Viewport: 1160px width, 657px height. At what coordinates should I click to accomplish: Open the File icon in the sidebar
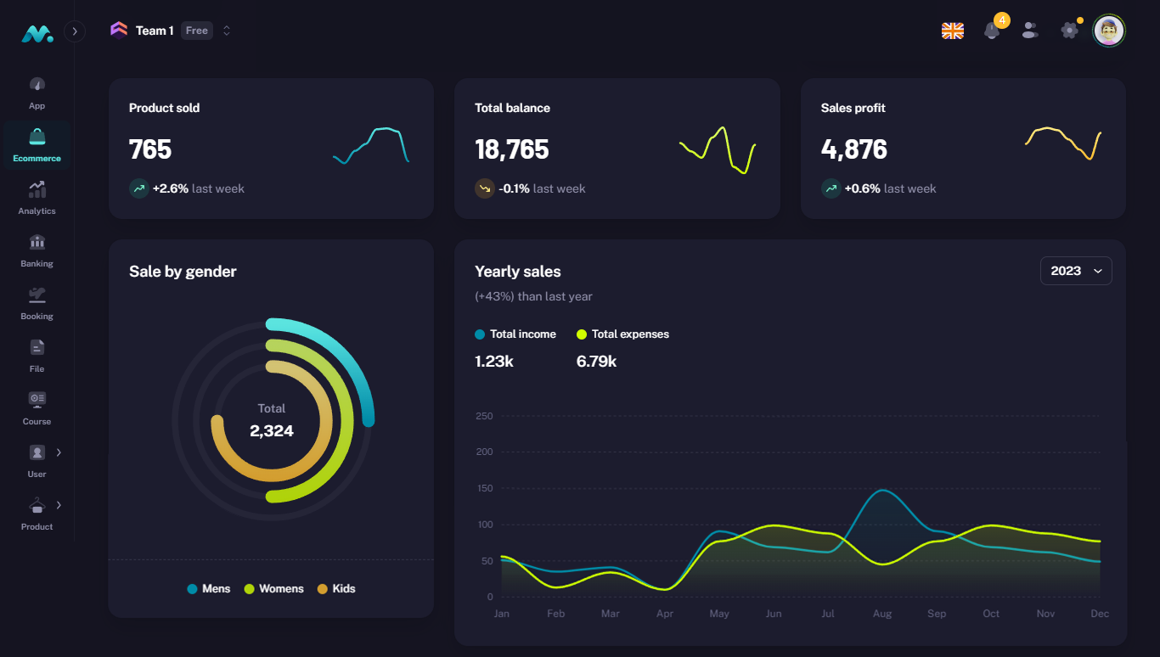(37, 347)
